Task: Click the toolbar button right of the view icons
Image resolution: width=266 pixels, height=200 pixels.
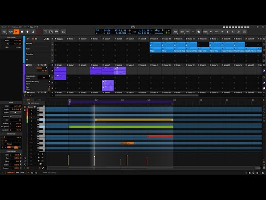Action: click(63, 32)
